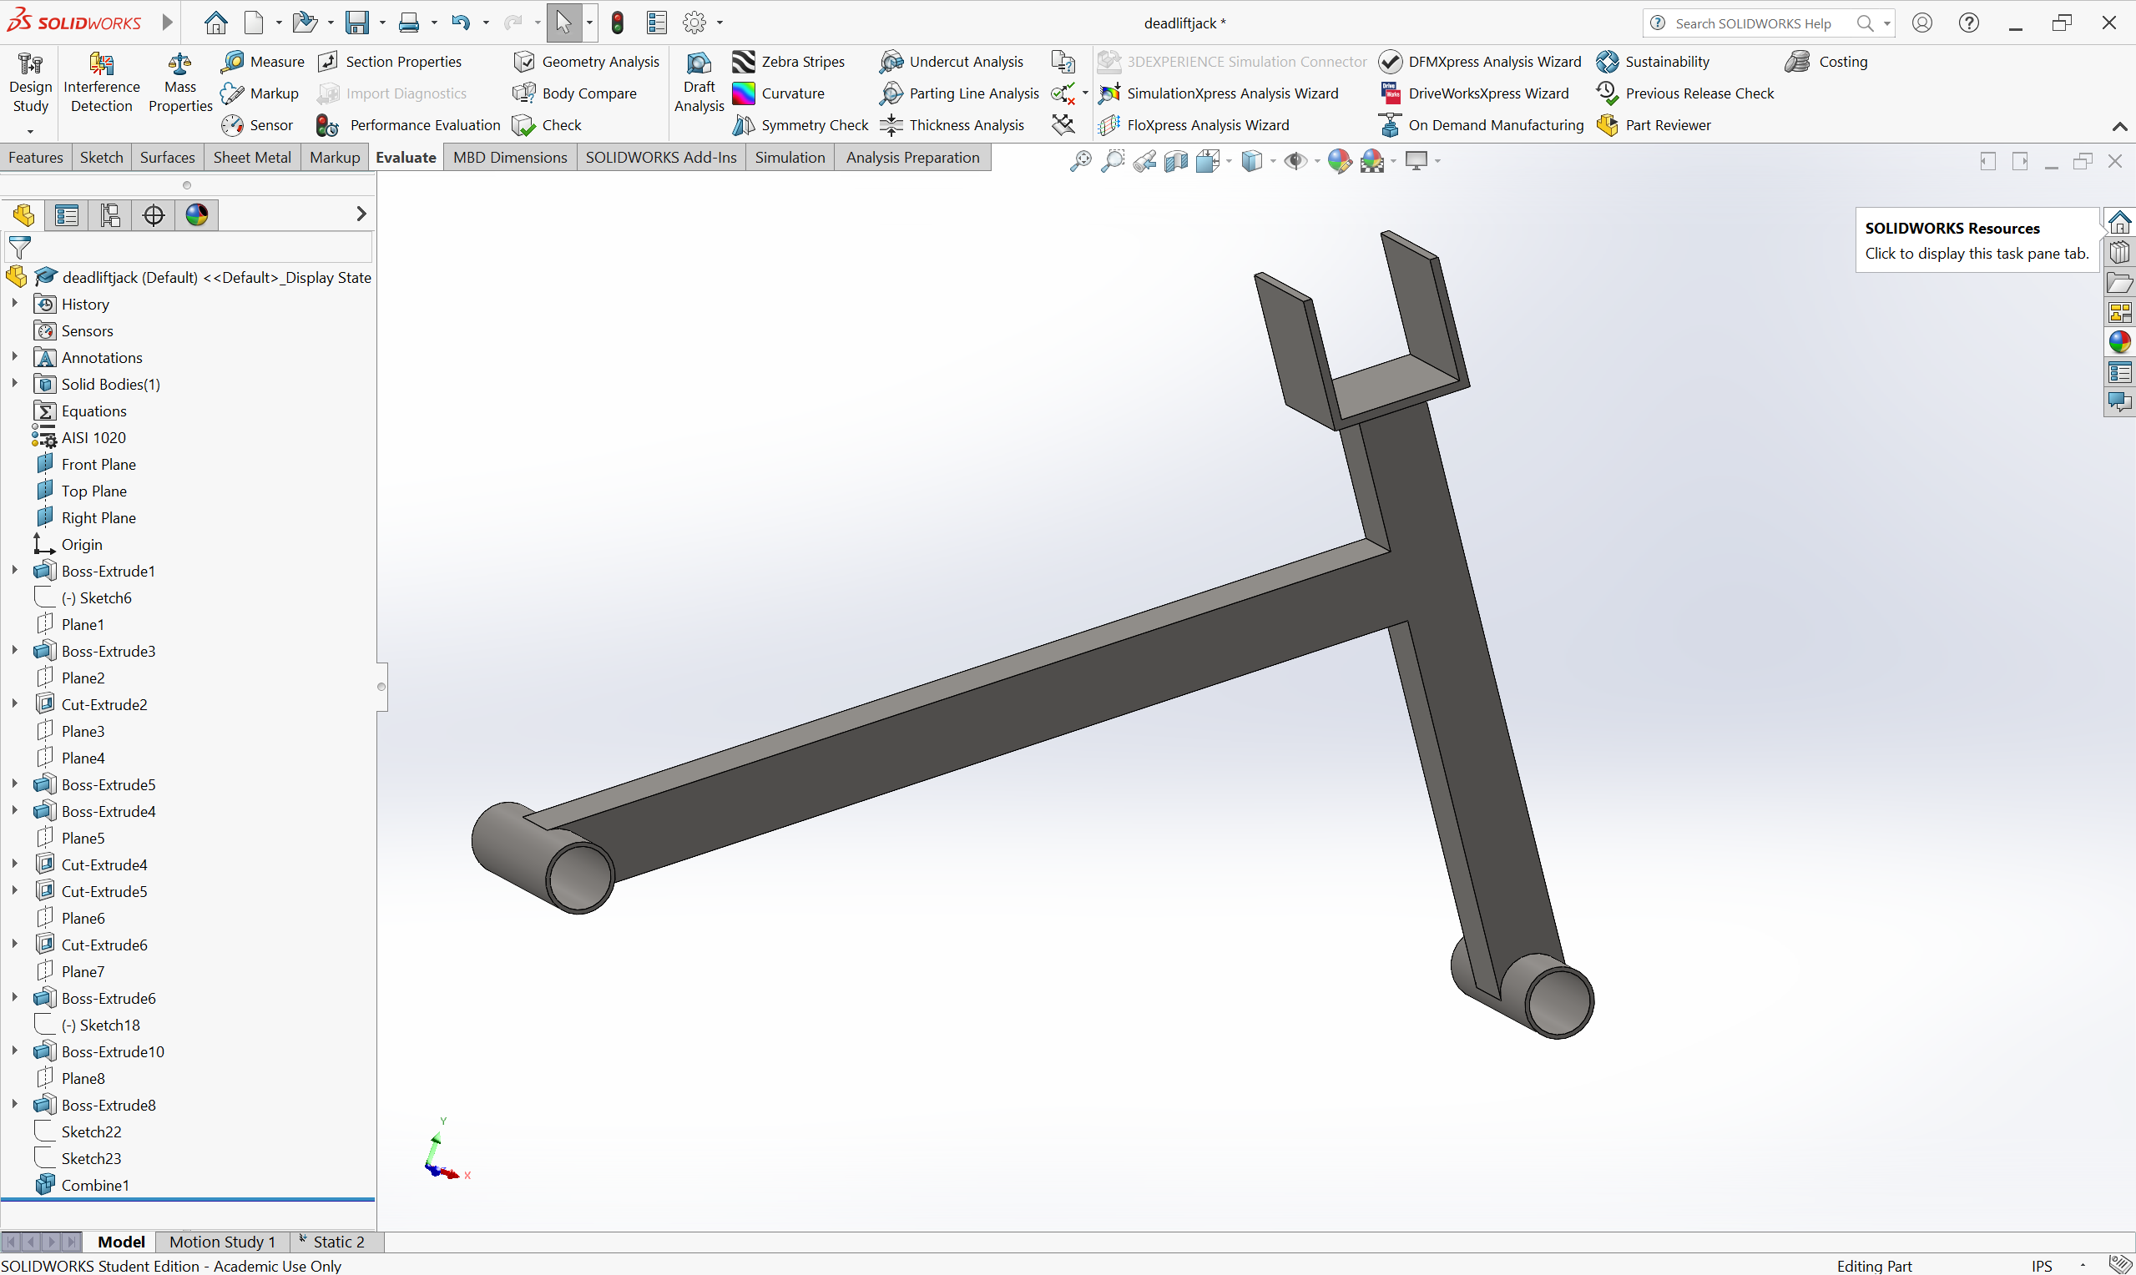The height and width of the screenshot is (1275, 2136).
Task: Click the Save icon
Action: click(356, 23)
